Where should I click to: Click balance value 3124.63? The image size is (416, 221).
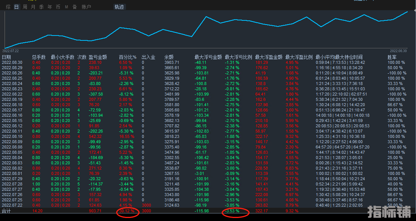point(172,206)
